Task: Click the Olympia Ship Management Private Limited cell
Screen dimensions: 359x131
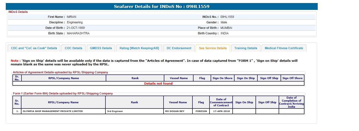Action: [x=53, y=111]
